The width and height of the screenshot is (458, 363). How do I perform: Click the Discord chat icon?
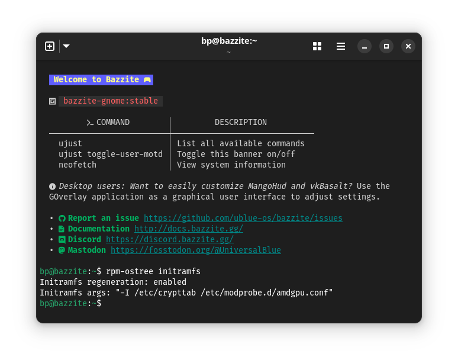(x=62, y=240)
